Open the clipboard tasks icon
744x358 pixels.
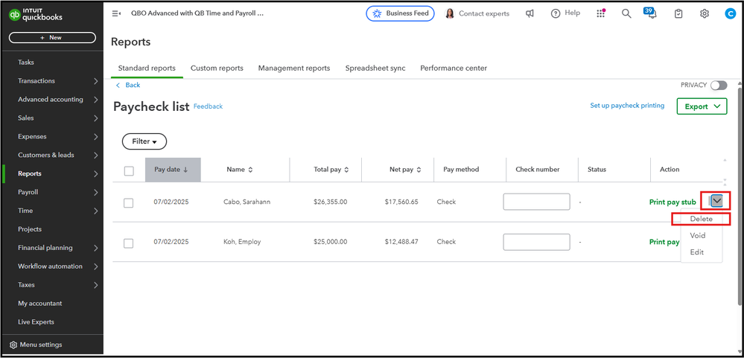678,13
